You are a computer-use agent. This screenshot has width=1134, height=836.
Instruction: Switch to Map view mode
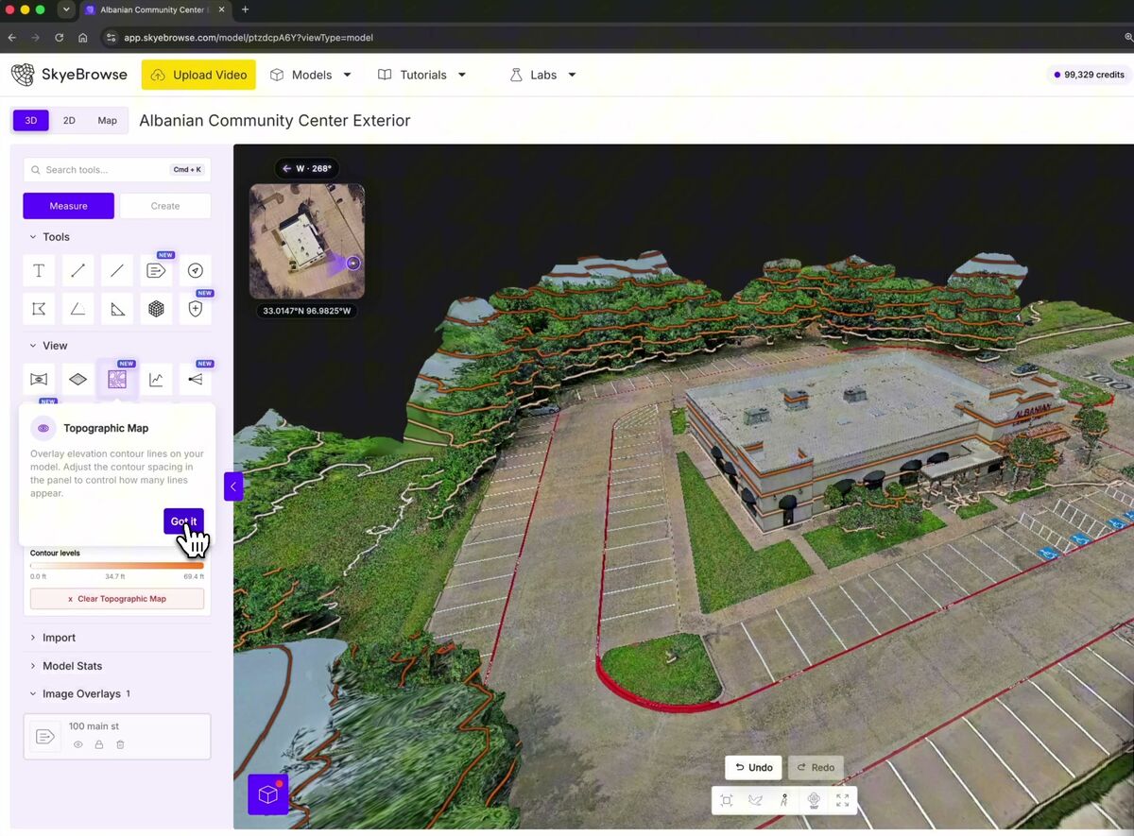[x=108, y=121]
